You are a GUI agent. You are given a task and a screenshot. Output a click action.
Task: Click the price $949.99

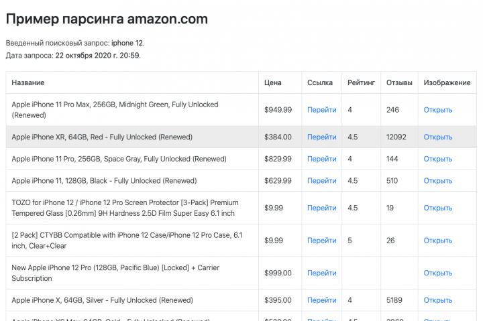click(x=278, y=110)
